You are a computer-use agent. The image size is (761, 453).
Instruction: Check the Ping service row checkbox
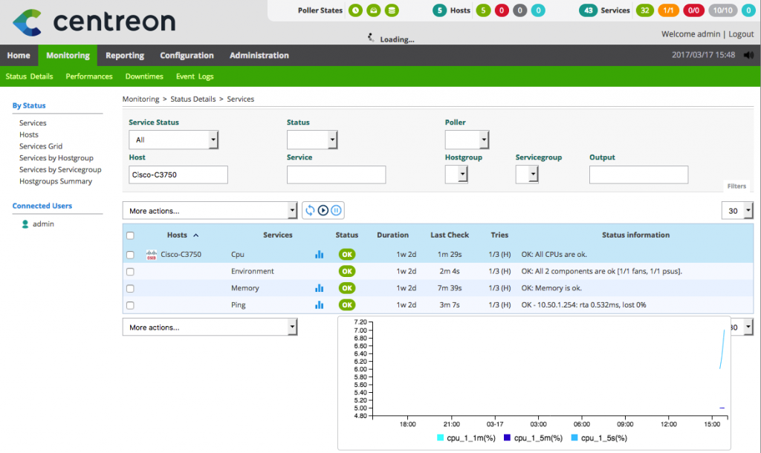point(130,305)
